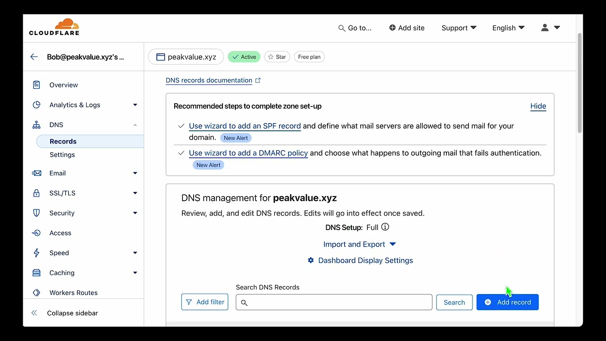Click the Speed lightning bolt icon
Screen dimensions: 606x341
pyautogui.click(x=36, y=253)
